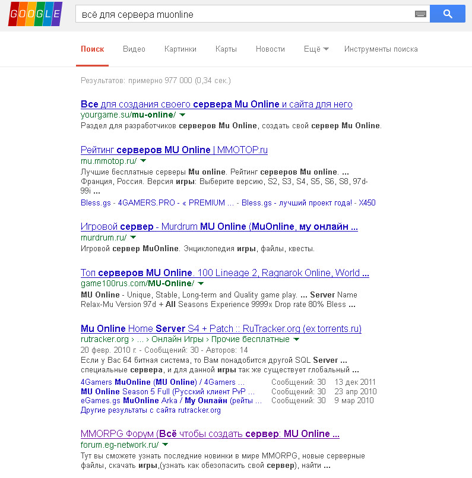Viewport: 472px width, 478px height.
Task: Expand the arrow beside game100rus.com/MU-Online/
Action: pyautogui.click(x=201, y=283)
